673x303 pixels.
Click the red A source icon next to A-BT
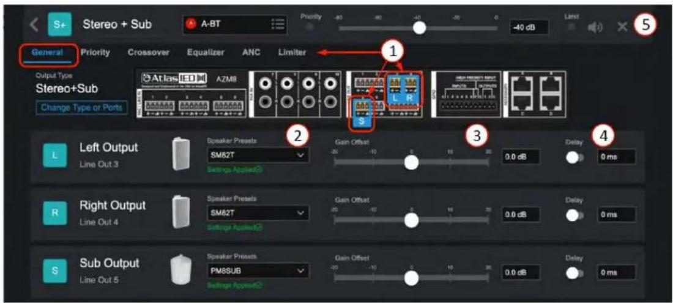click(191, 24)
